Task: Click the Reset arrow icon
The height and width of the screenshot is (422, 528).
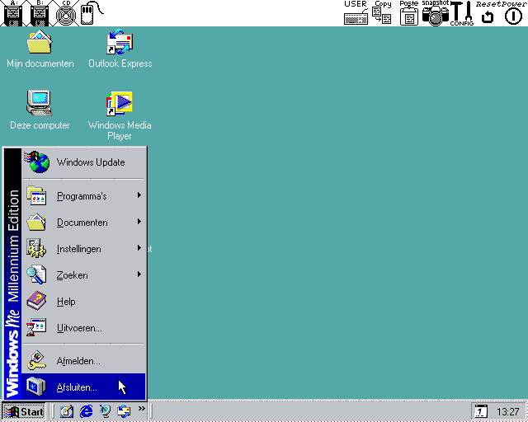Action: click(488, 16)
